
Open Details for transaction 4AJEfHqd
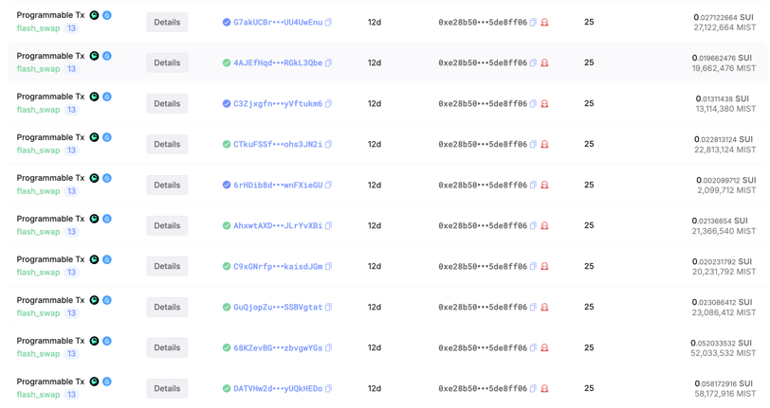pos(167,62)
